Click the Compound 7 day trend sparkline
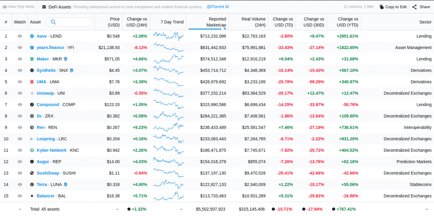The image size is (434, 216). click(168, 105)
